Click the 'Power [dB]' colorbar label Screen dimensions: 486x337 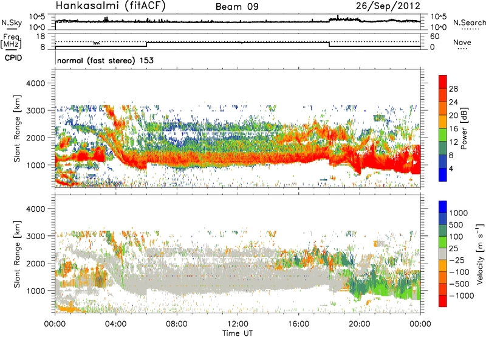tap(464, 128)
